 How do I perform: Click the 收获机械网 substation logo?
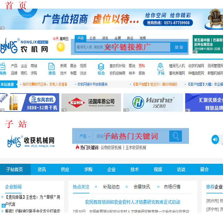click(x=31, y=141)
